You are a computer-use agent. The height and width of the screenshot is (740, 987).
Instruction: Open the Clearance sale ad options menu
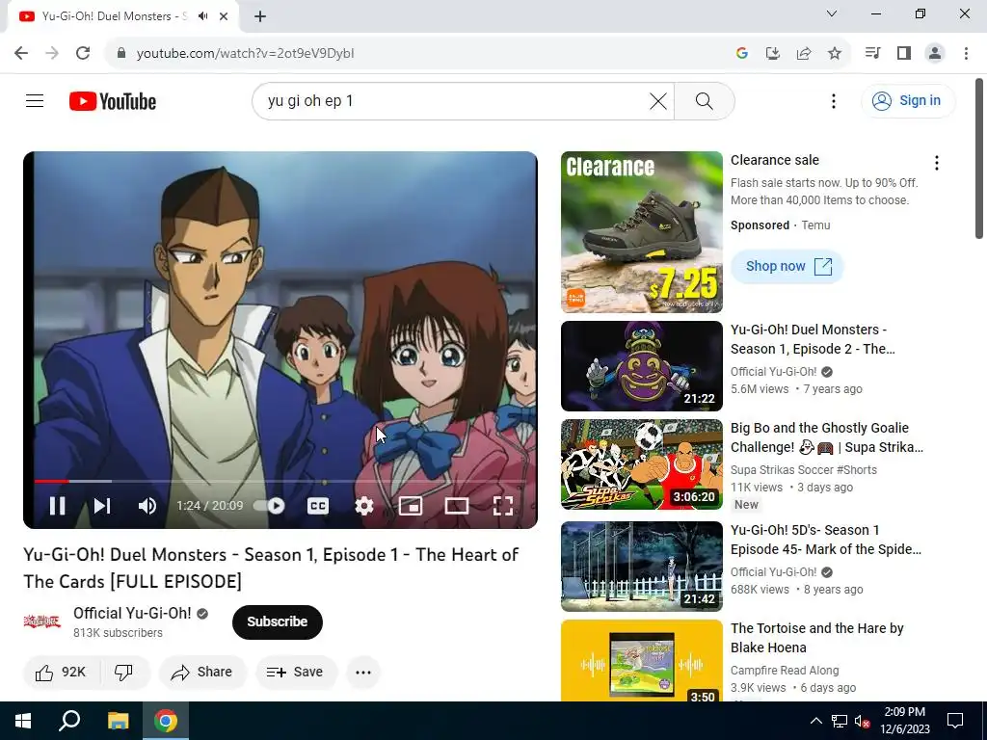937,163
